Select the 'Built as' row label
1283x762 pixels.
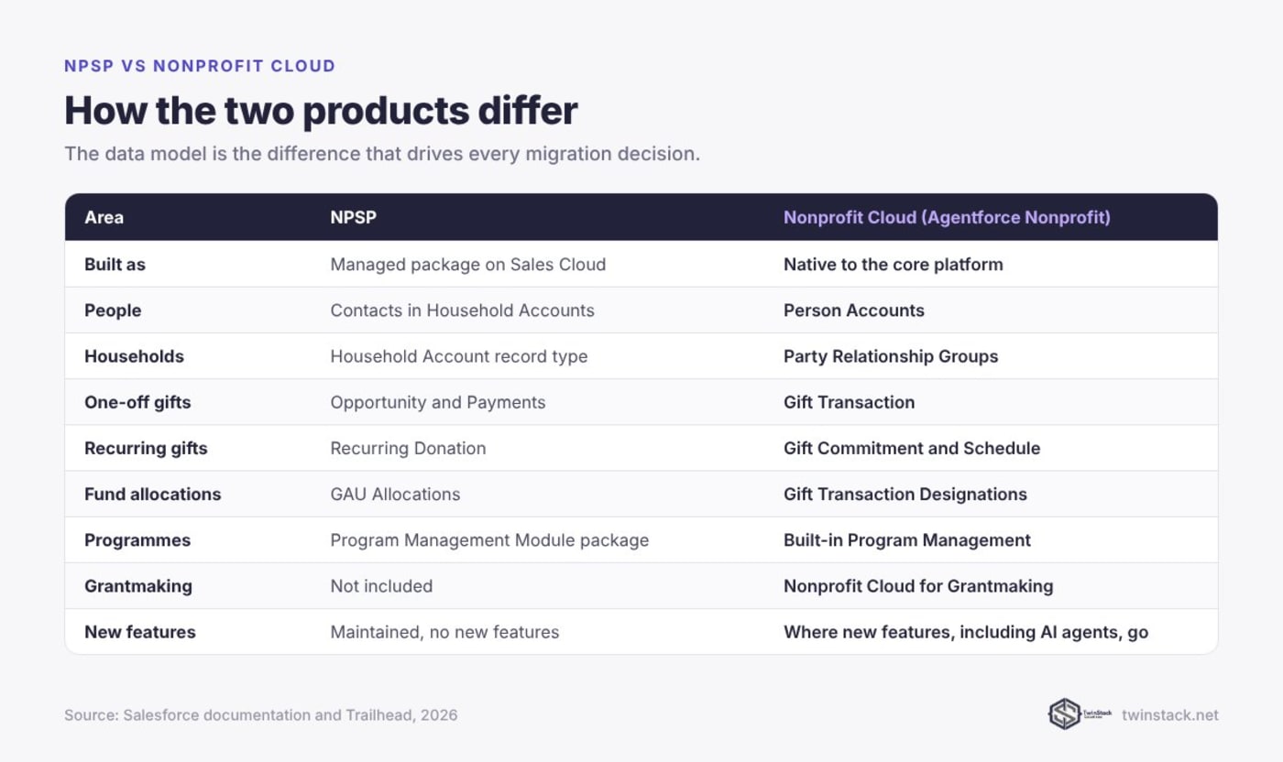coord(115,265)
